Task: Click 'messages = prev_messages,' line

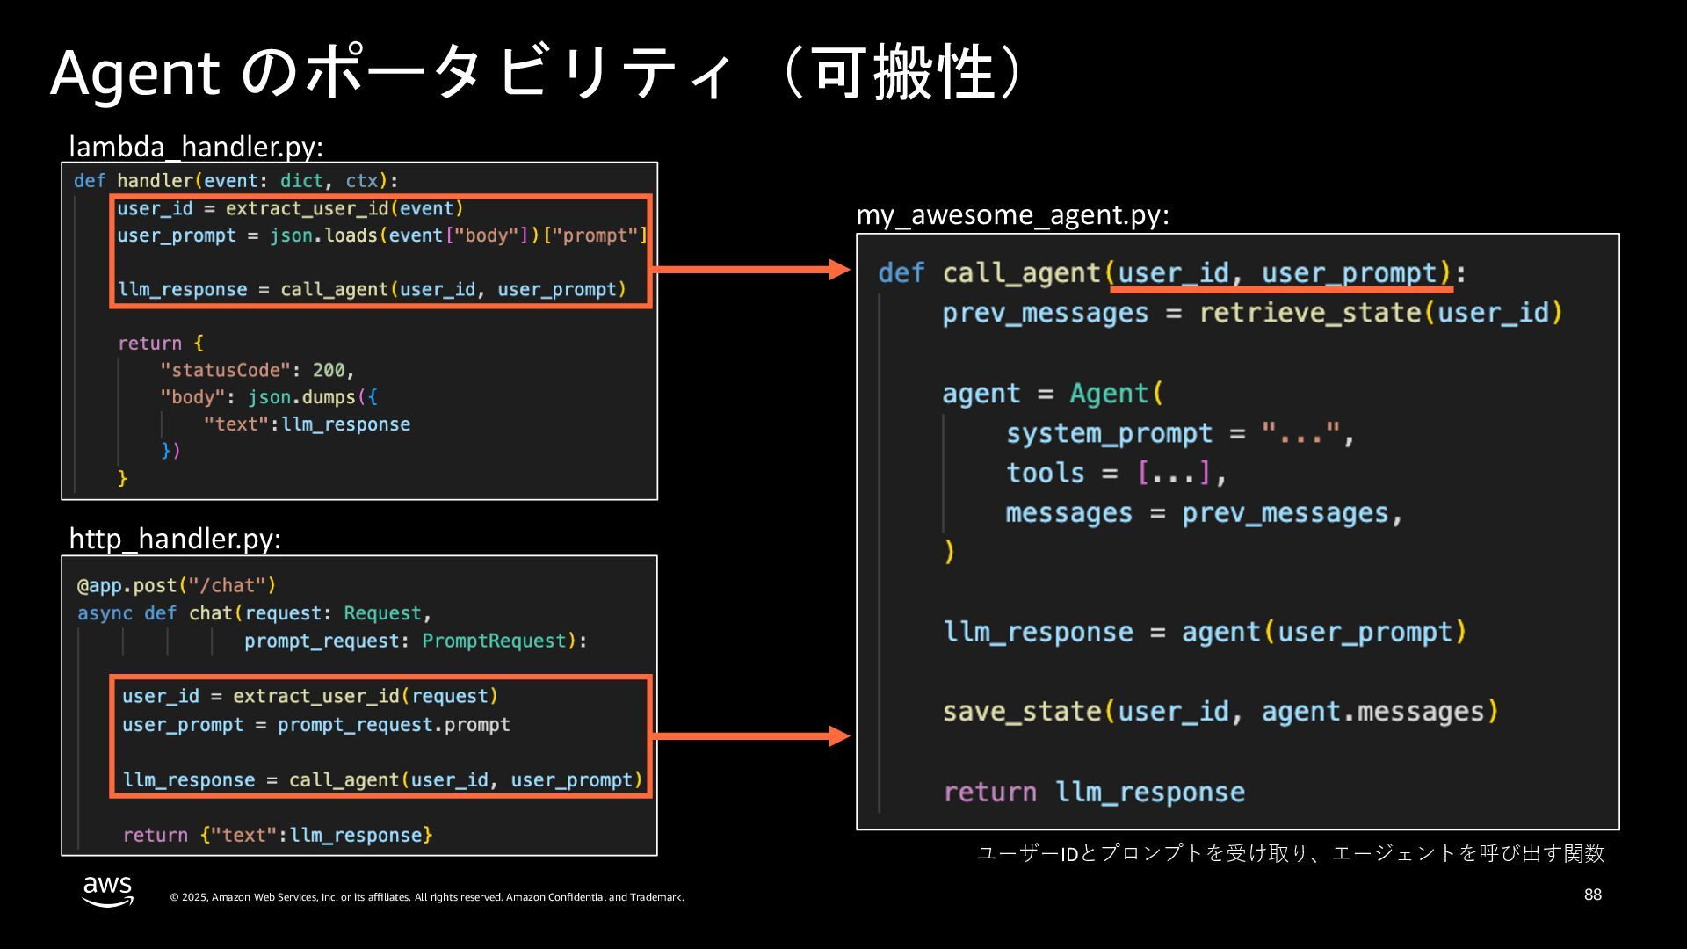Action: tap(1204, 513)
